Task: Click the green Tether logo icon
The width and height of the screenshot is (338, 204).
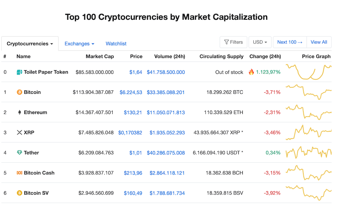Action: tap(19, 153)
